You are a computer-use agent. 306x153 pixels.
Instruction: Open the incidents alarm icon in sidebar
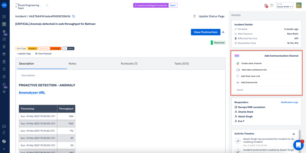[x=4, y=24]
